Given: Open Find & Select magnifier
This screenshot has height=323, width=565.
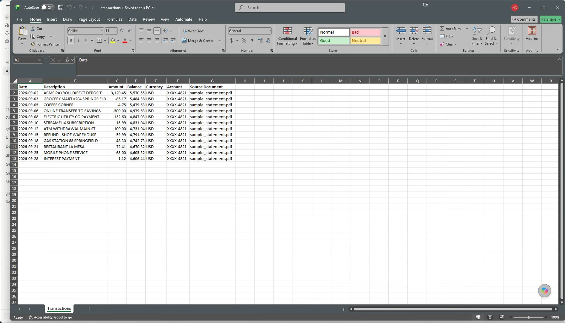Looking at the screenshot, I should click(491, 36).
